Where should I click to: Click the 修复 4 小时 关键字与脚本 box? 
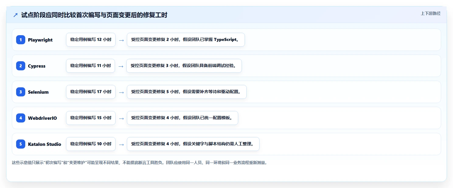click(x=193, y=144)
